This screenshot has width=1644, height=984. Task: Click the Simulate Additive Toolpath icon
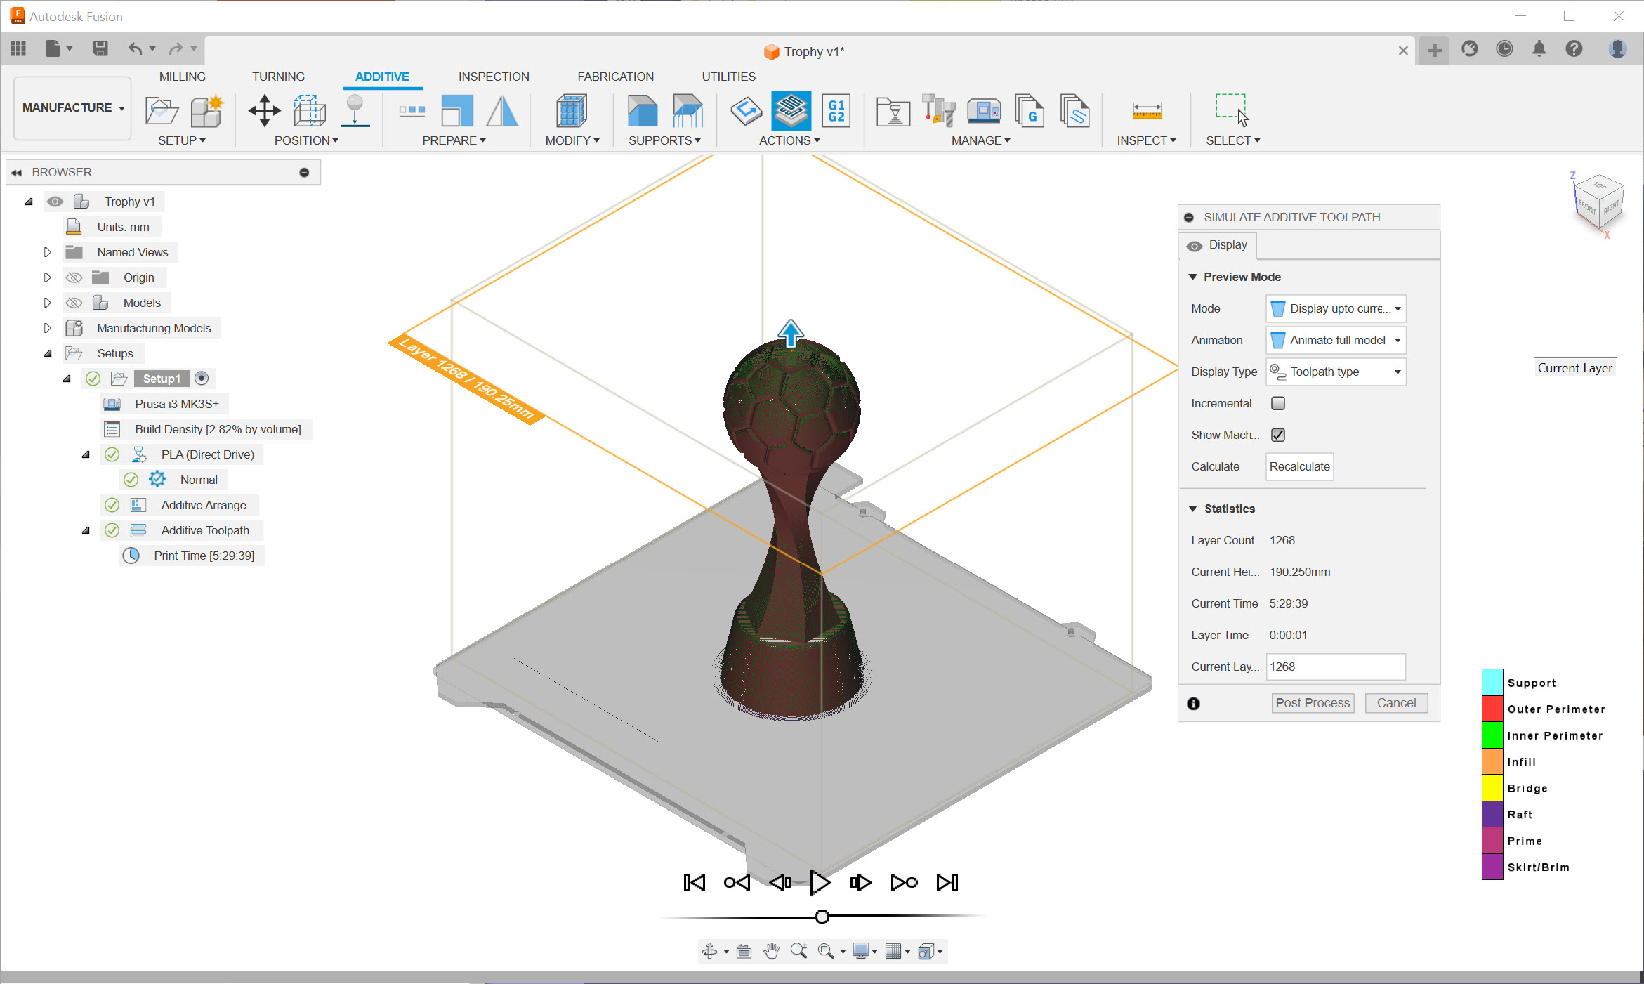pos(791,110)
